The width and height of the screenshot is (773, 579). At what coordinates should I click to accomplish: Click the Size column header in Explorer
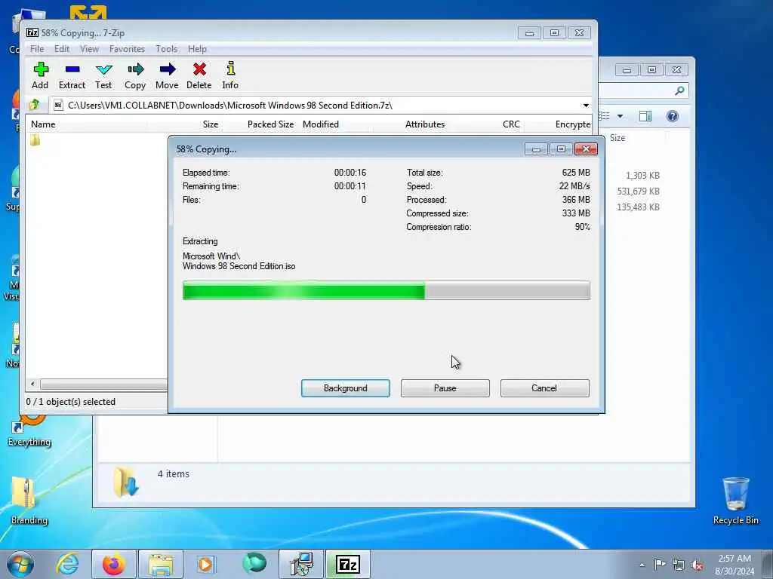[617, 138]
